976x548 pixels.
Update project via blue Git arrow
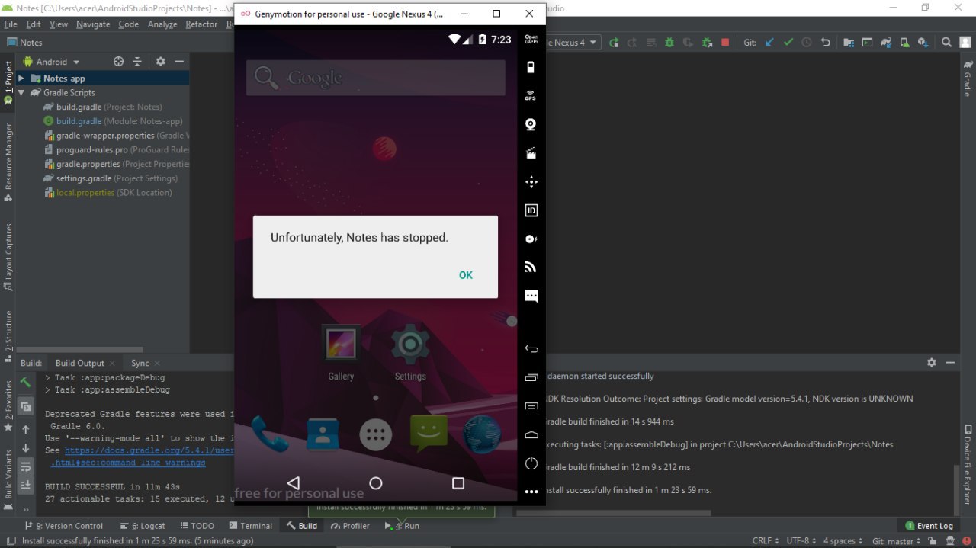click(x=769, y=43)
